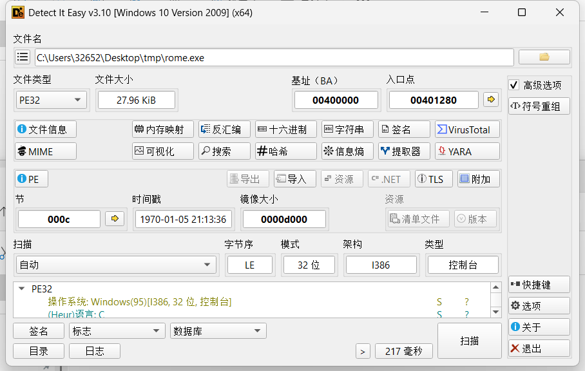Click the LE byte order field
The width and height of the screenshot is (585, 371).
[249, 265]
